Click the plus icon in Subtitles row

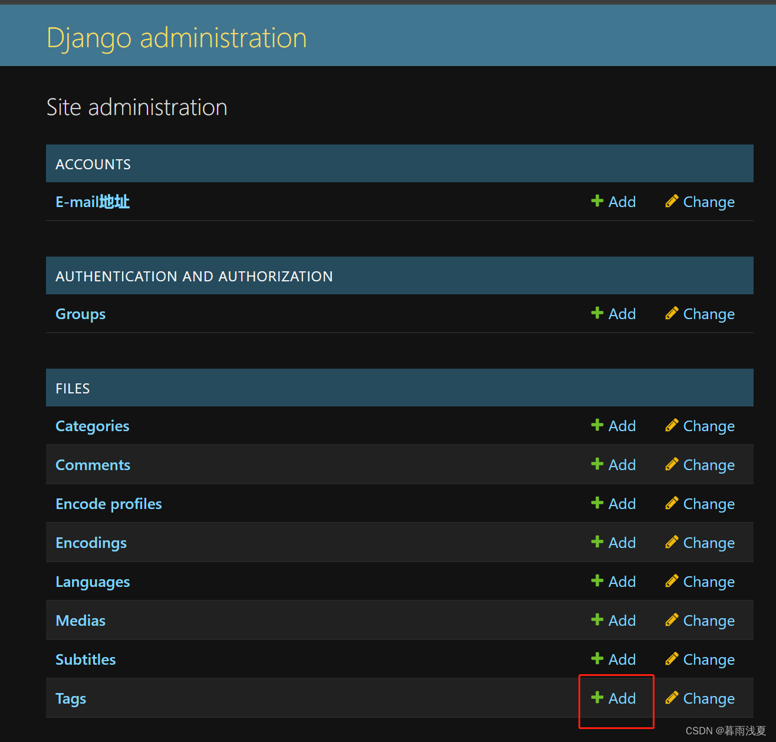[x=597, y=659]
